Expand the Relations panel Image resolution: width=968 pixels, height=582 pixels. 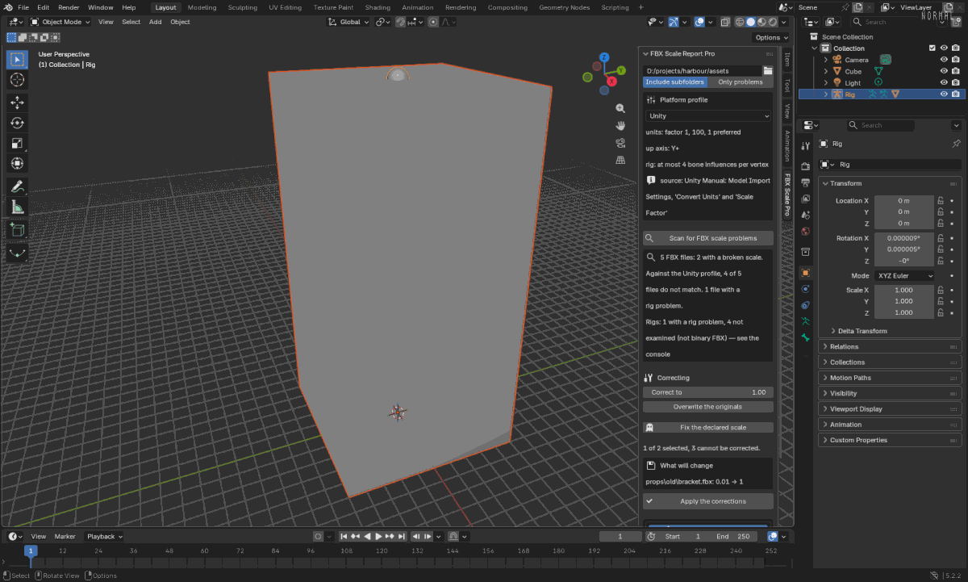coord(891,346)
